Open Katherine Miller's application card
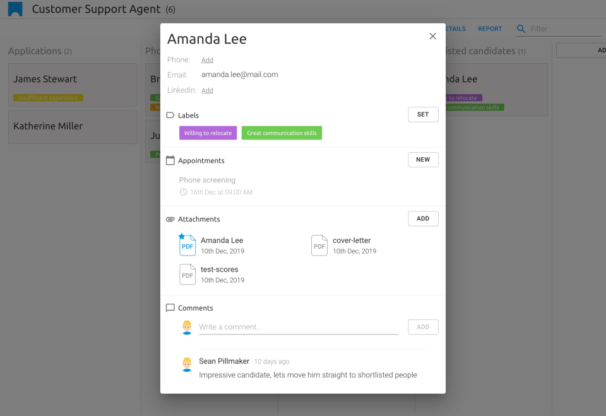The height and width of the screenshot is (416, 606). 73,126
